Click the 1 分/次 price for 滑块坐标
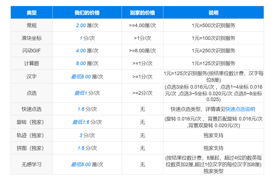The width and height of the screenshot is (272, 177). click(87, 38)
